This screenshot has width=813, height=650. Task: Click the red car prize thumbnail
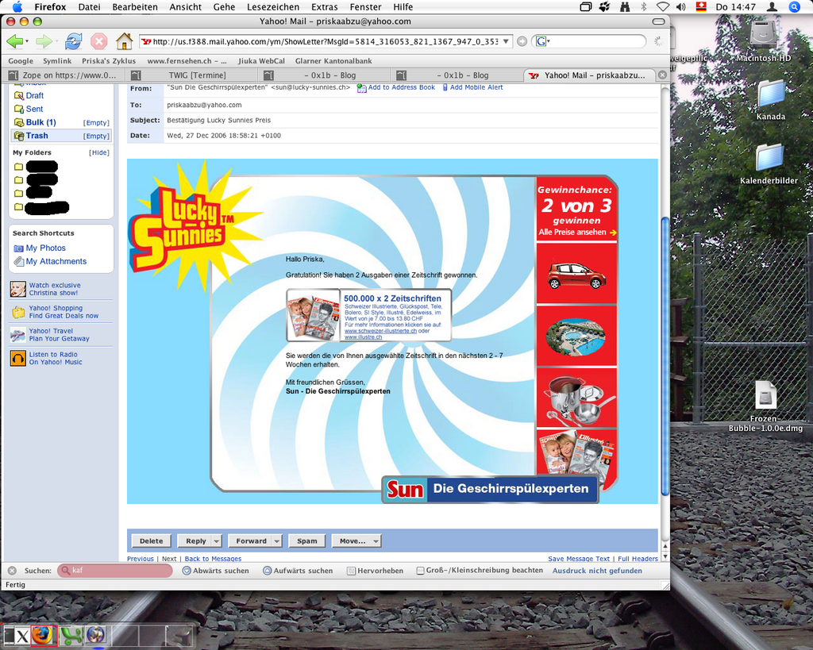[576, 274]
